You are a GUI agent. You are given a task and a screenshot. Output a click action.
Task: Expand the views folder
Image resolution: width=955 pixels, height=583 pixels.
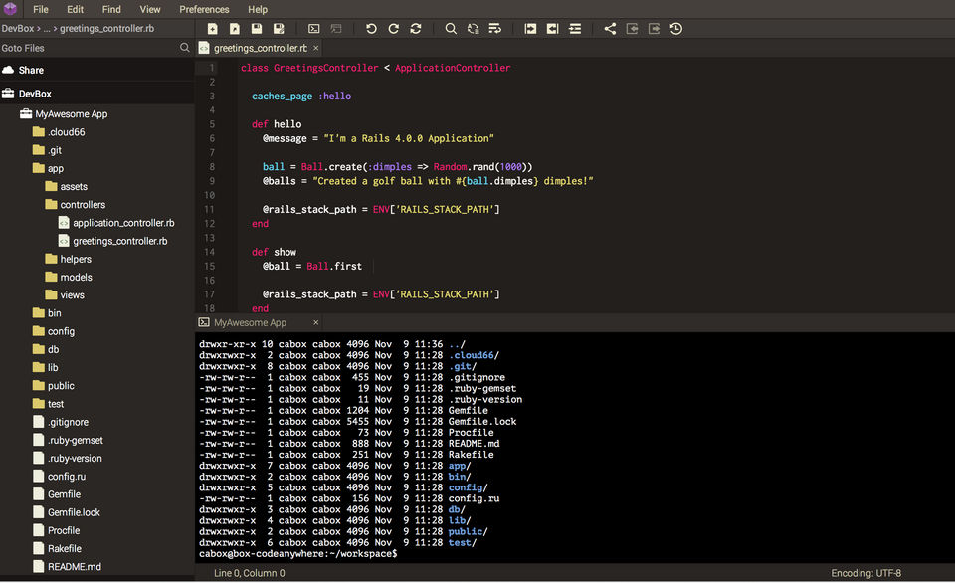pos(72,295)
